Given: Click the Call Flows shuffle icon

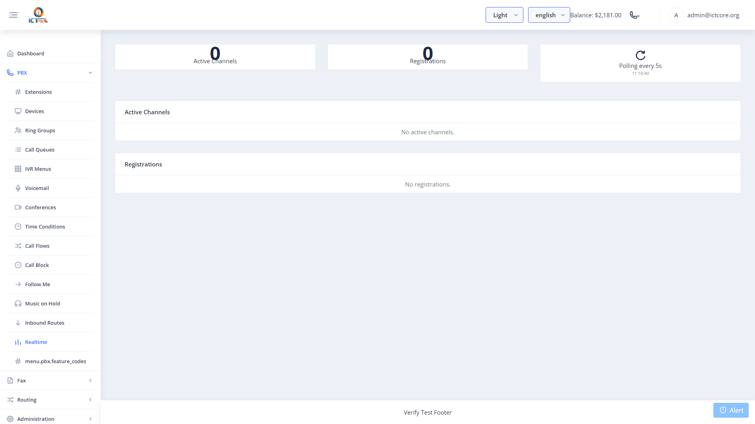Looking at the screenshot, I should (18, 246).
